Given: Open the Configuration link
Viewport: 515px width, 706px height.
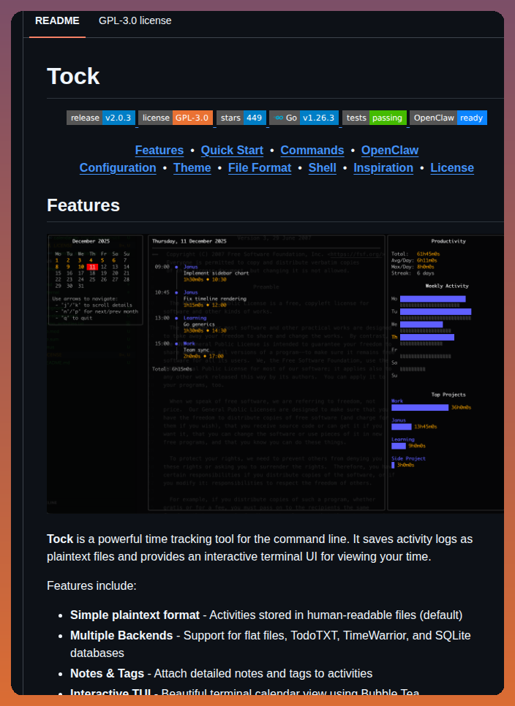Looking at the screenshot, I should 118,167.
